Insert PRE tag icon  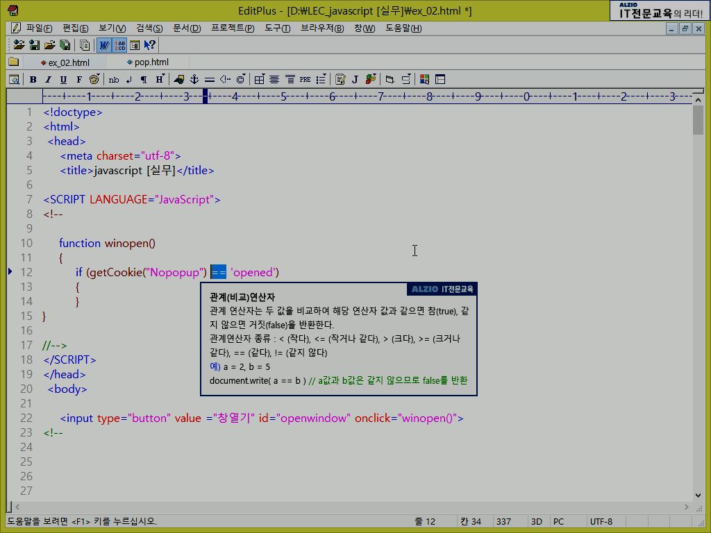click(306, 80)
